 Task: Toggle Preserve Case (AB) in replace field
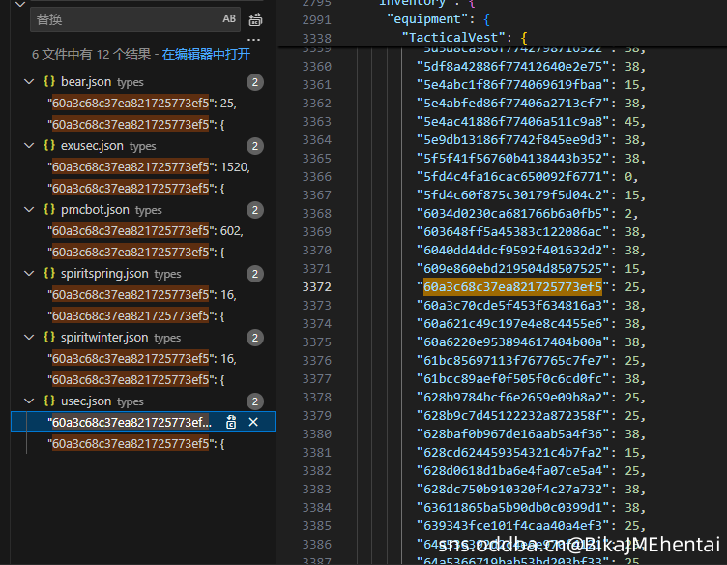pos(229,18)
